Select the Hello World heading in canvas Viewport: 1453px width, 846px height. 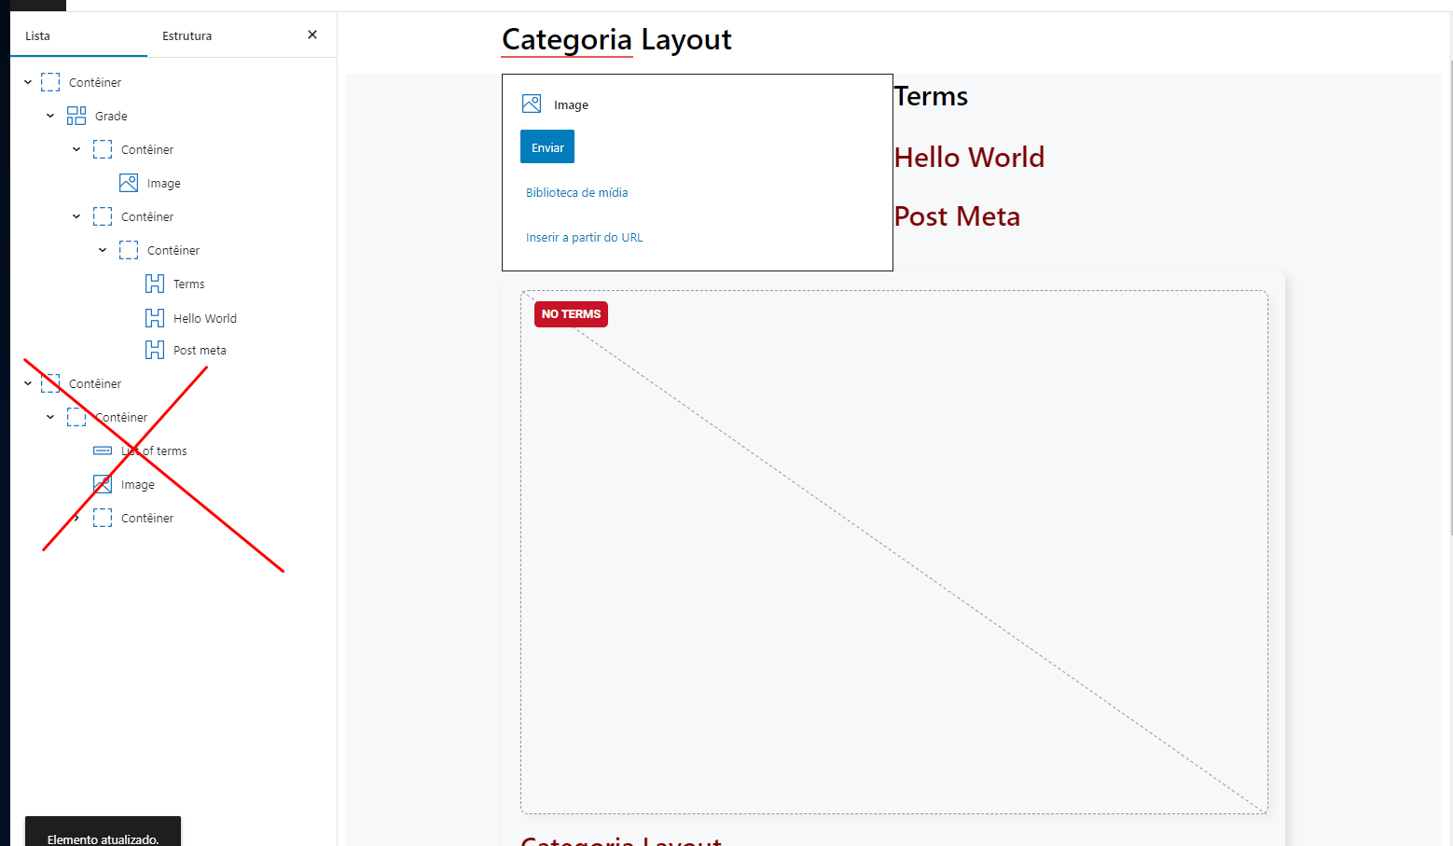click(969, 157)
